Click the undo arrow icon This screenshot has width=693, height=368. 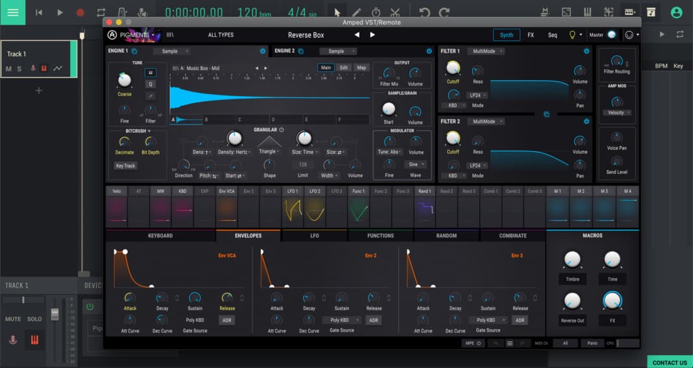pos(424,12)
